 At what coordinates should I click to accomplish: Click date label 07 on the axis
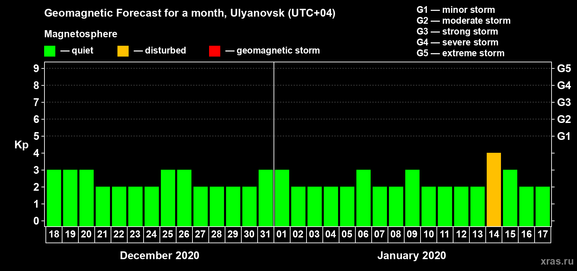pos(379,234)
